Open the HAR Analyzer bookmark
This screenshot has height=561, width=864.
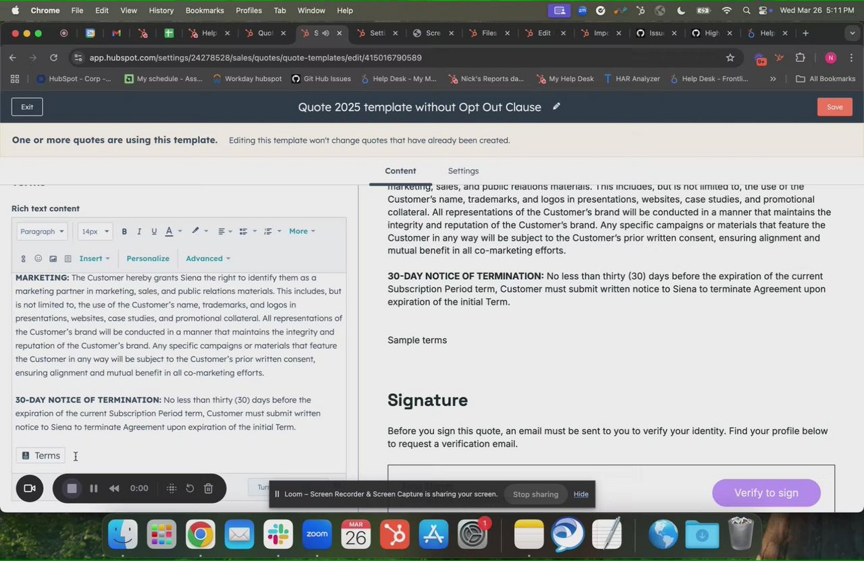pyautogui.click(x=631, y=79)
